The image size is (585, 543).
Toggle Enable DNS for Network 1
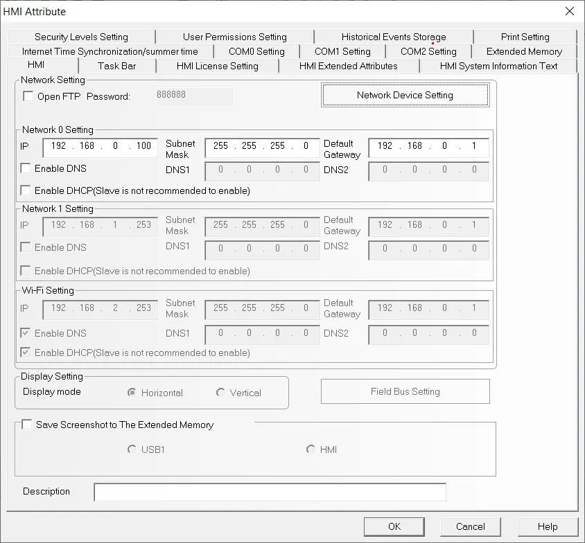pyautogui.click(x=26, y=247)
